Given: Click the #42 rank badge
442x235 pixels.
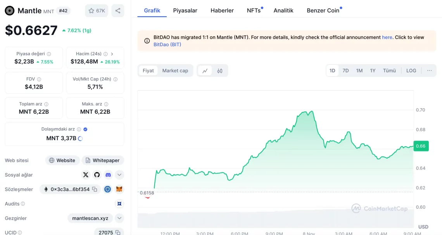Looking at the screenshot, I should (63, 11).
